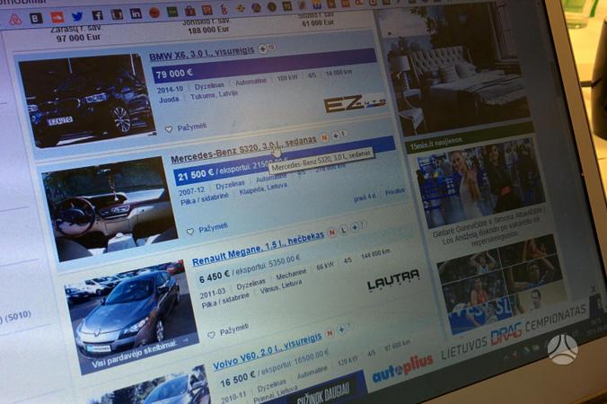This screenshot has width=607, height=404.
Task: Open the LinkedIn bookmark icon
Action: click(136, 13)
